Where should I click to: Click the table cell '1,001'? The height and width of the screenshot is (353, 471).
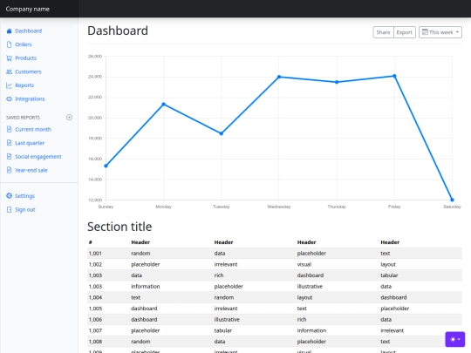click(95, 254)
